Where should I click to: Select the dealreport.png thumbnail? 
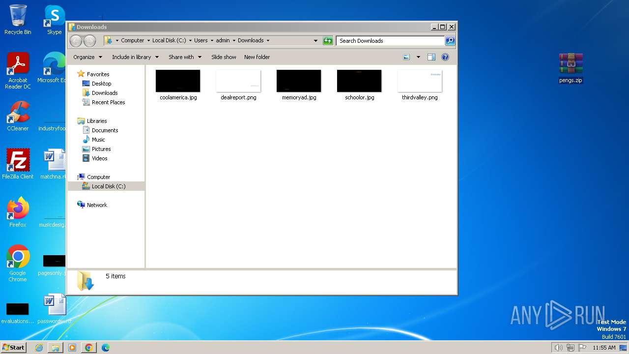click(238, 81)
